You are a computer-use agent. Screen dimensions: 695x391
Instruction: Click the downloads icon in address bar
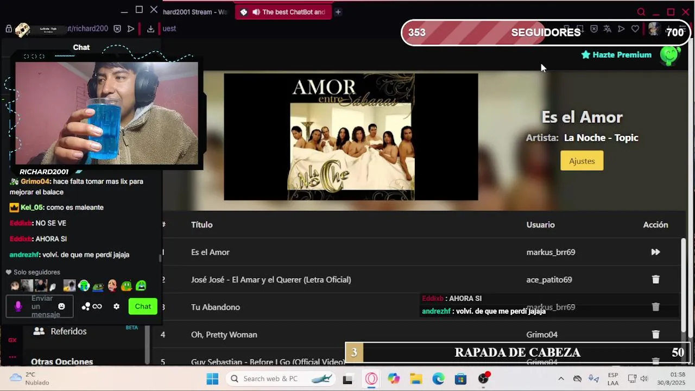click(150, 29)
